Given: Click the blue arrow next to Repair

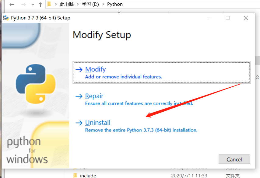Looking at the screenshot, I should pos(79,96).
